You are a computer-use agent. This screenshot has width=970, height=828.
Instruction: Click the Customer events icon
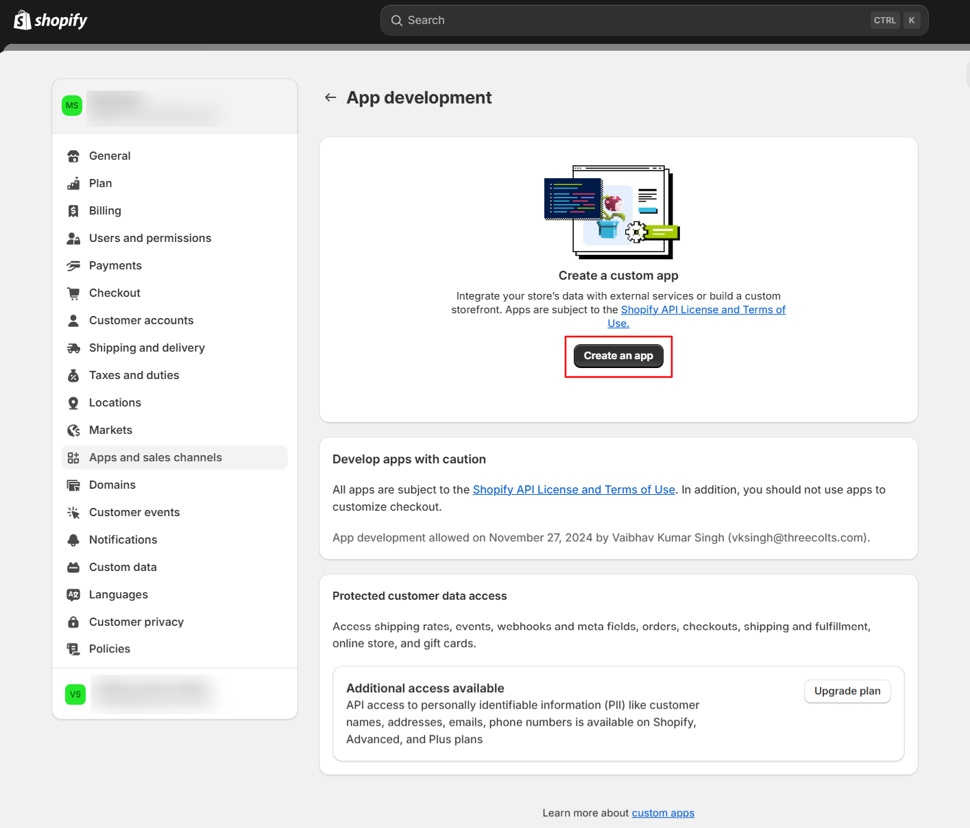point(73,513)
